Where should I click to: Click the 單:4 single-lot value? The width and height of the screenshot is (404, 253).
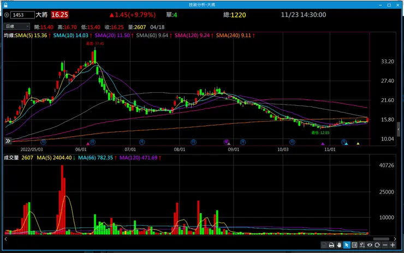(171, 15)
